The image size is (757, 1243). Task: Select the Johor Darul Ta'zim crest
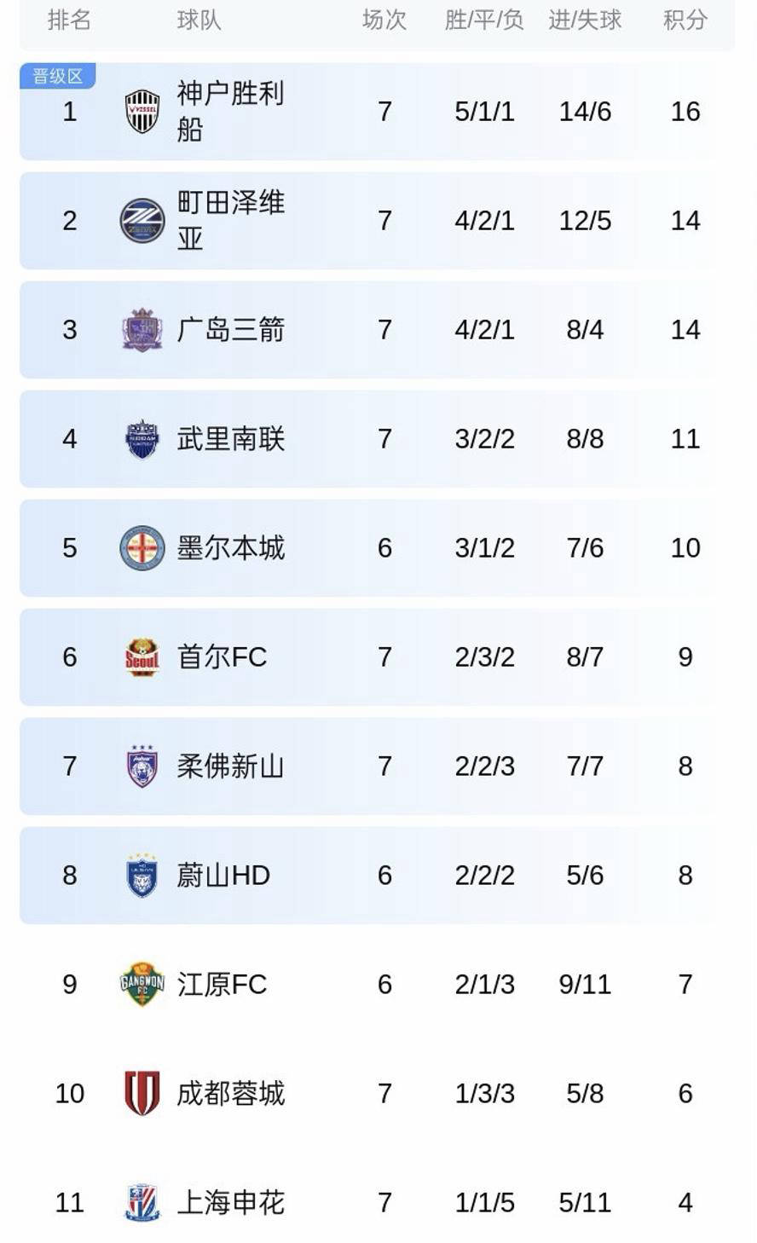coord(142,766)
